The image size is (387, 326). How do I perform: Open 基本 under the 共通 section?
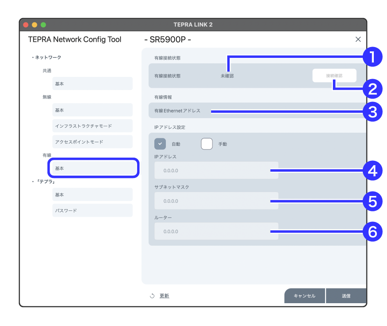92,83
